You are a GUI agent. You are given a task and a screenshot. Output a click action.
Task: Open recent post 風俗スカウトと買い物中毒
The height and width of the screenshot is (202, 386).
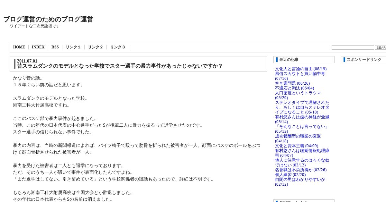point(300,76)
